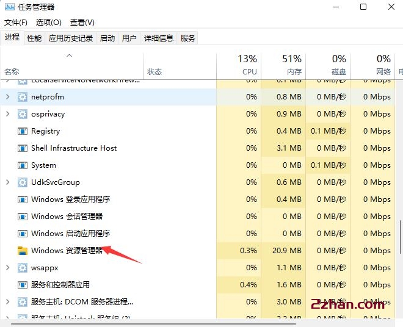The image size is (403, 327).
Task: Click the 1.6 MB memory cell
Action: point(283,285)
